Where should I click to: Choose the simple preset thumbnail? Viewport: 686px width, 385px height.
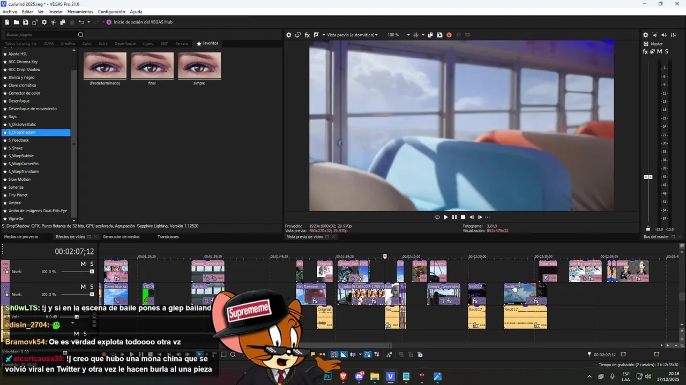click(x=199, y=65)
